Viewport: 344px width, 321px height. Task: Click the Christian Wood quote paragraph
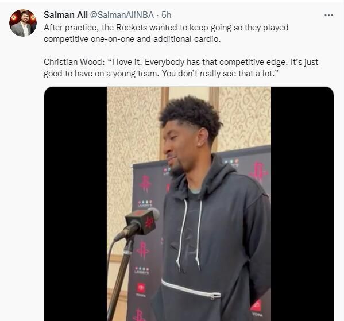click(181, 68)
